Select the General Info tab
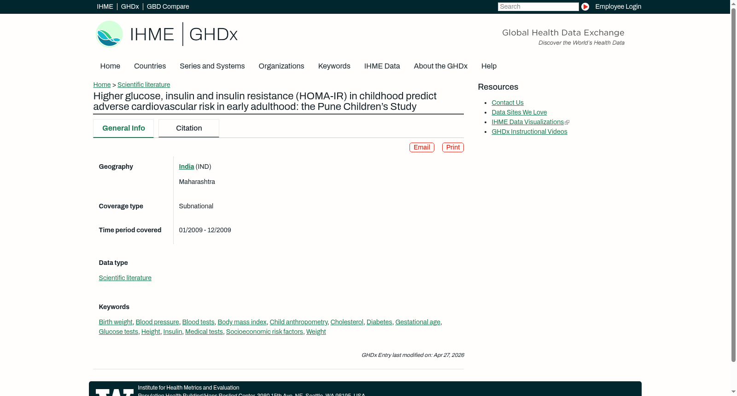 (123, 128)
